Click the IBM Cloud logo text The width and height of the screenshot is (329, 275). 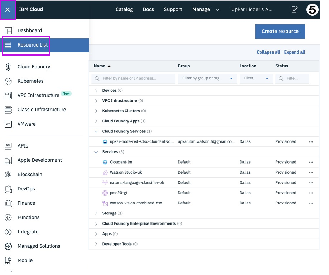click(x=31, y=9)
